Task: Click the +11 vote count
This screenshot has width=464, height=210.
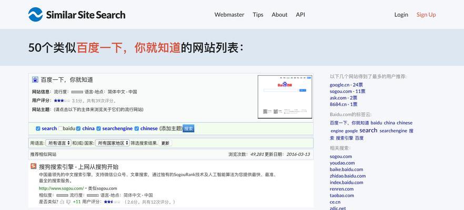Action: pyautogui.click(x=77, y=202)
